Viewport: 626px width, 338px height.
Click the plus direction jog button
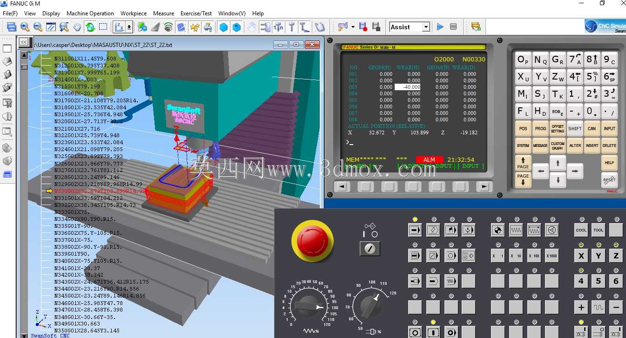tap(581, 307)
